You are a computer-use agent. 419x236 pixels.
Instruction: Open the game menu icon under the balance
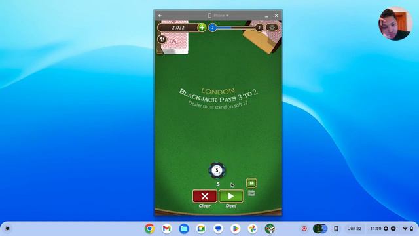click(162, 39)
